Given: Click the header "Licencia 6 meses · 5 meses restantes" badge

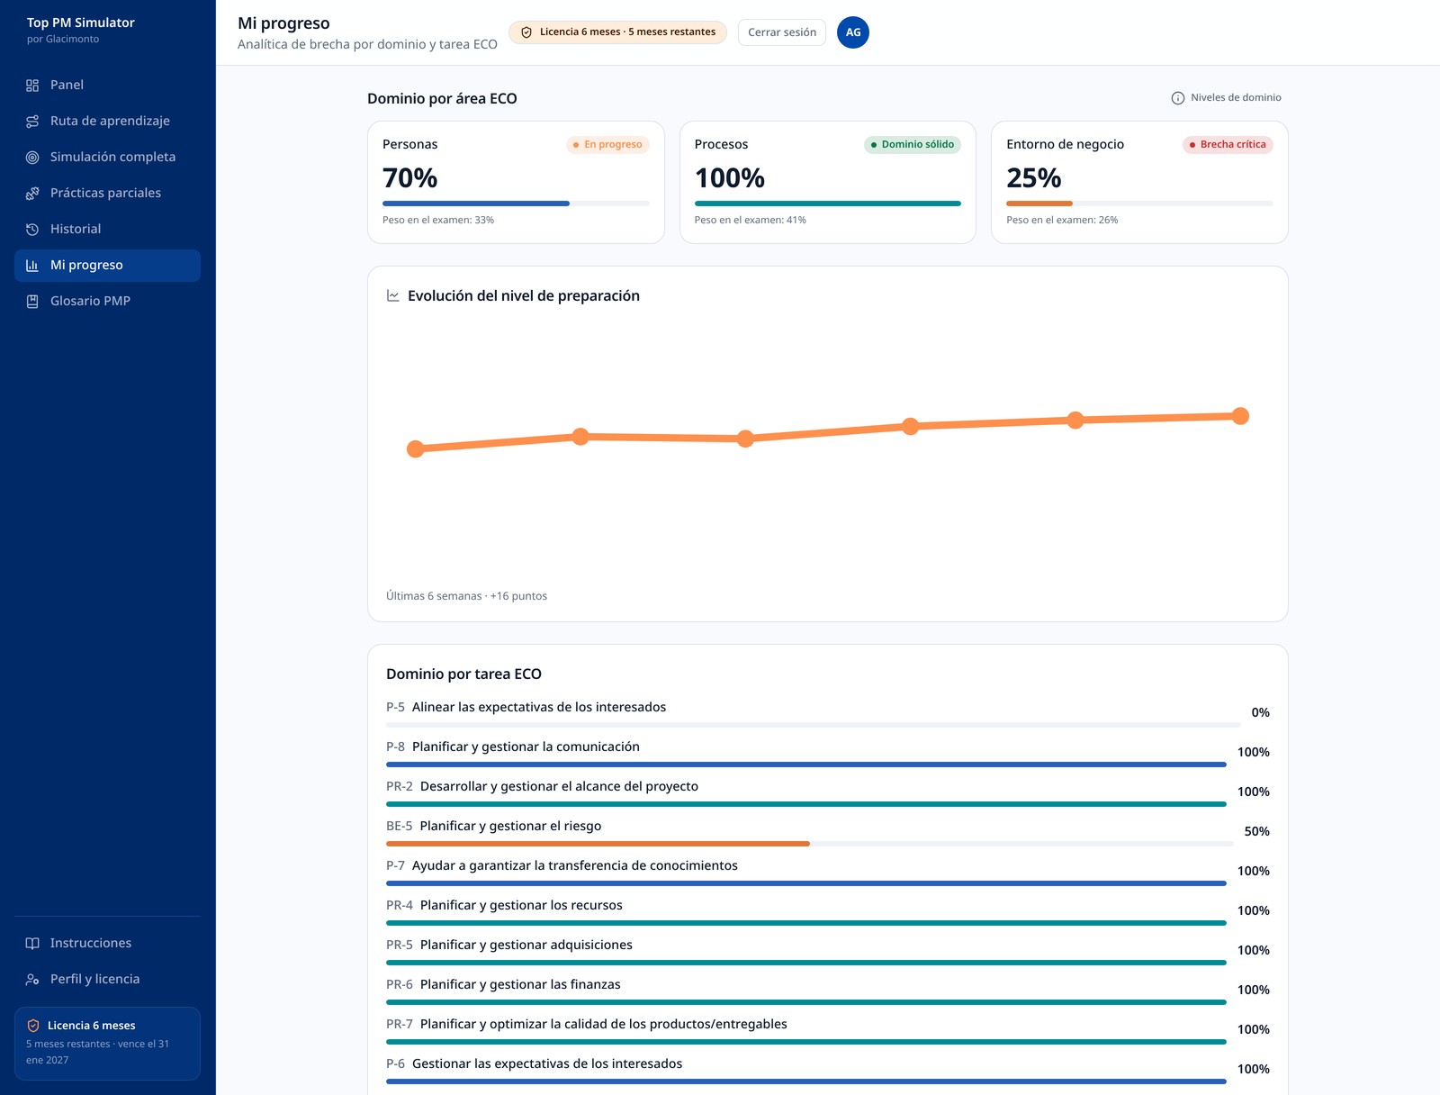Looking at the screenshot, I should tap(617, 32).
